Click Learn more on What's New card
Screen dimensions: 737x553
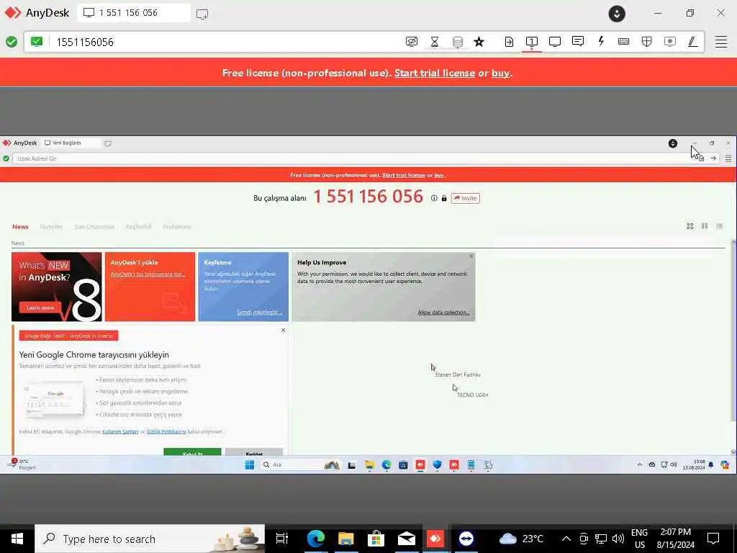[x=40, y=307]
